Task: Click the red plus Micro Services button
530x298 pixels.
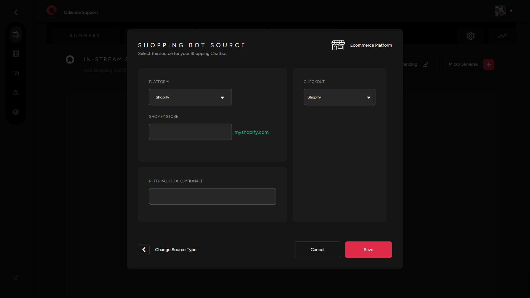Action: 489,64
